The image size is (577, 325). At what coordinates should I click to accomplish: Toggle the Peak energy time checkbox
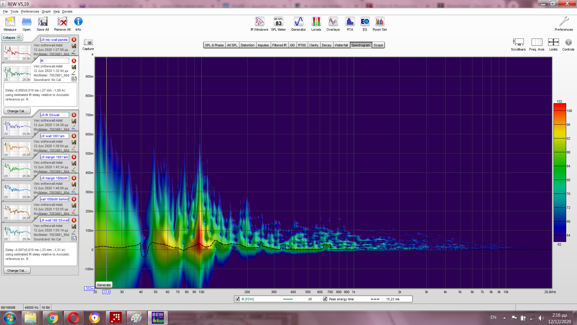pyautogui.click(x=325, y=299)
